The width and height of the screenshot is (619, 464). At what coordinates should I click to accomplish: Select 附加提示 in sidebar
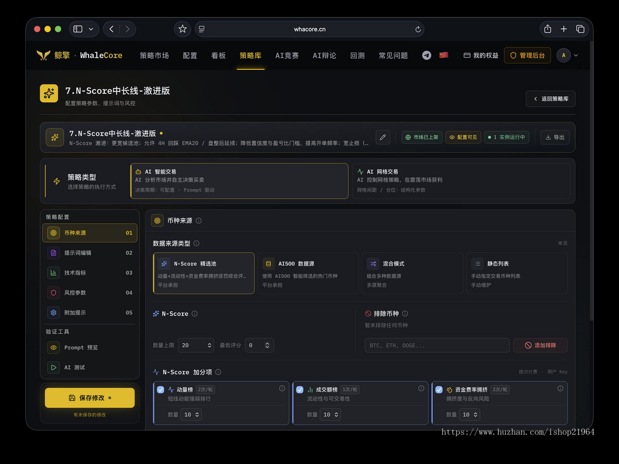pos(90,312)
